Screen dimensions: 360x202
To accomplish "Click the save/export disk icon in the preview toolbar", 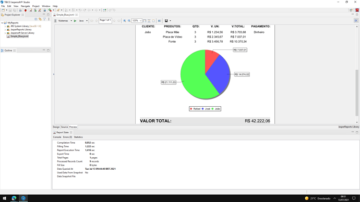I will click(166, 21).
